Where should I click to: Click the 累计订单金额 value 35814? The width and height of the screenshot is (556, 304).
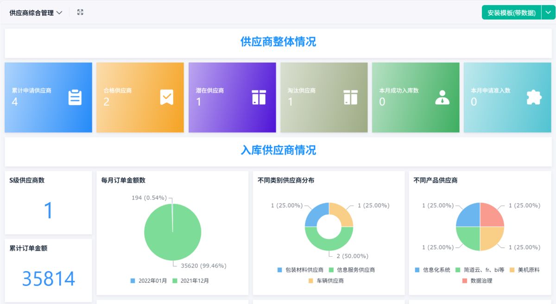tap(49, 279)
